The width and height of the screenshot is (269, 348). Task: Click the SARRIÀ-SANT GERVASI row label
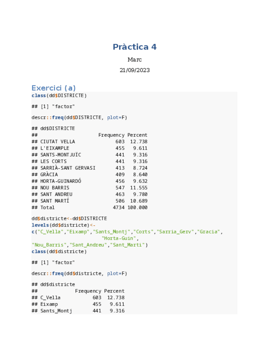tap(68, 168)
